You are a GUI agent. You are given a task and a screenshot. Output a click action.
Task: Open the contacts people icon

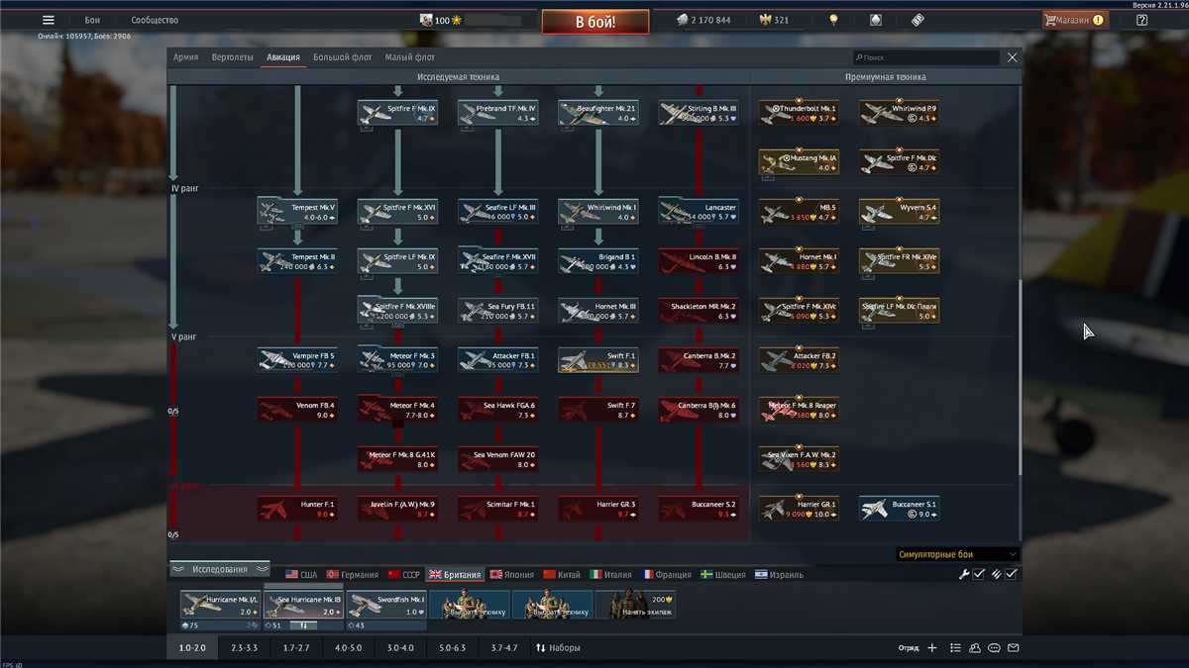click(975, 648)
